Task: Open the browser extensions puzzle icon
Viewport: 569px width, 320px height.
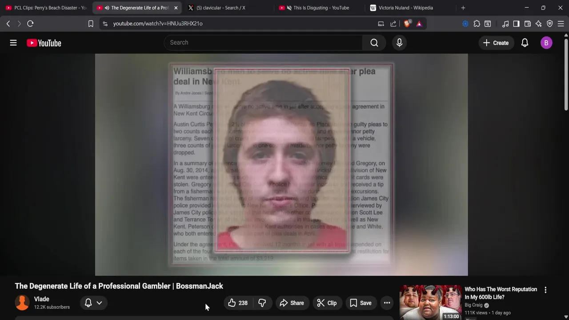Action: pyautogui.click(x=477, y=24)
